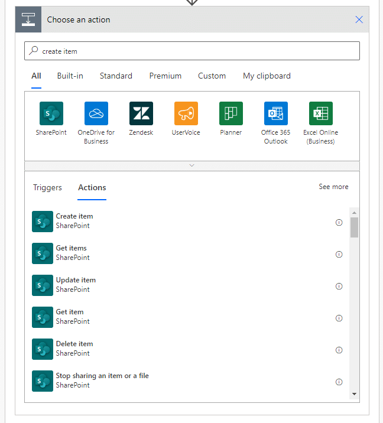Show info for Create item action
Screen dimensions: 383x423
pyautogui.click(x=339, y=223)
